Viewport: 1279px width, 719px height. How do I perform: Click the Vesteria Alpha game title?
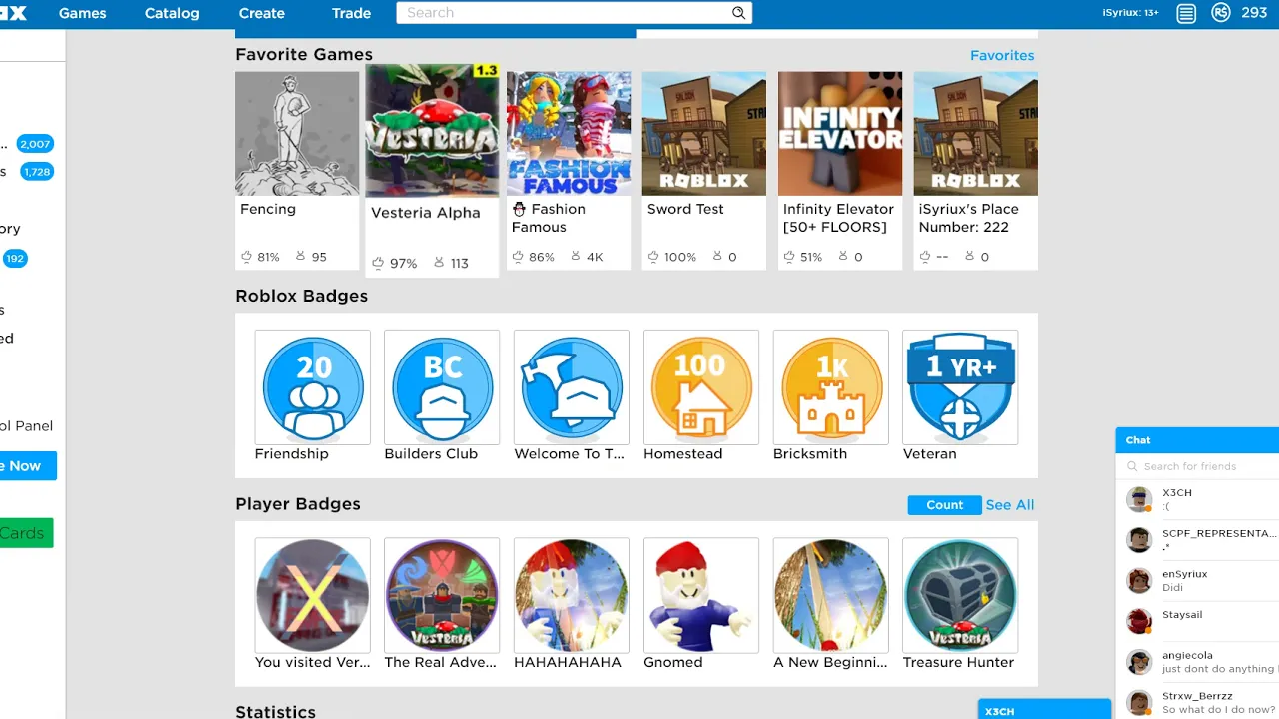tap(426, 213)
